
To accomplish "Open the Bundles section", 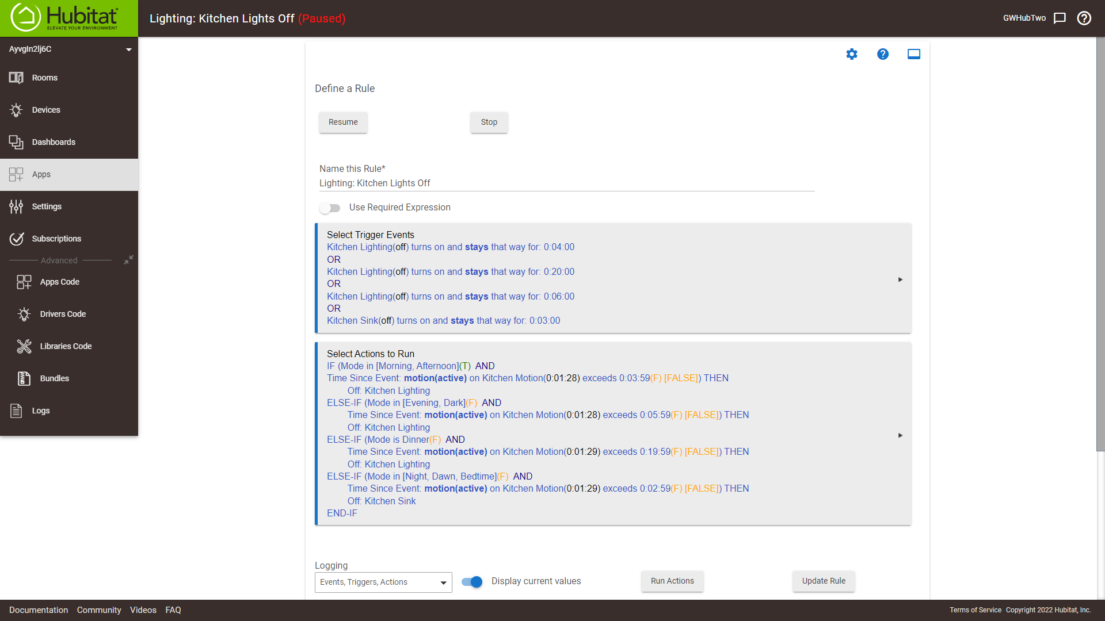I will click(x=54, y=378).
